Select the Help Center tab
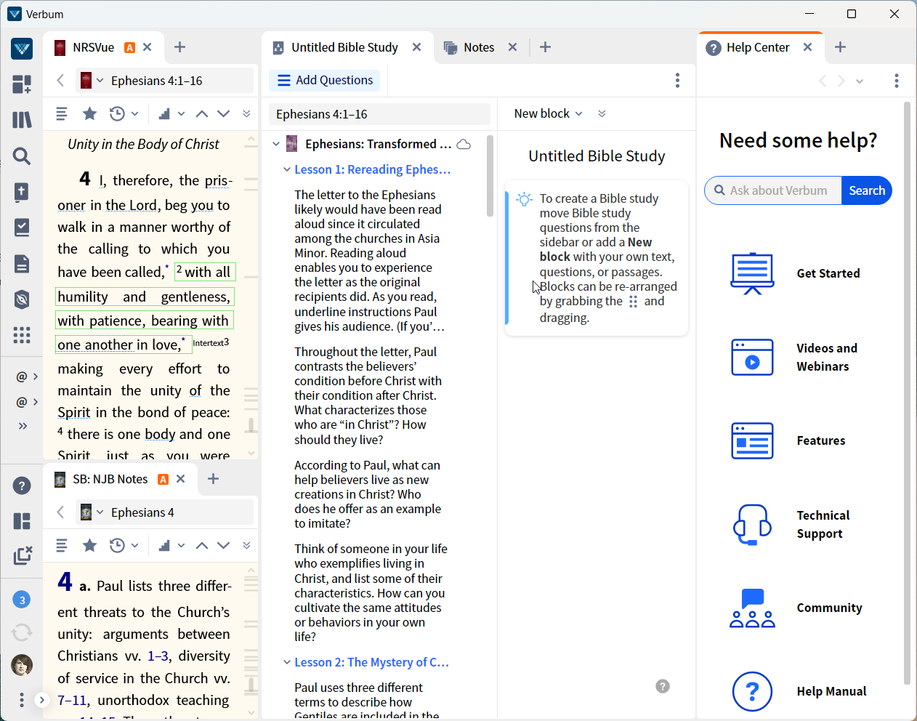917x721 pixels. tap(758, 47)
